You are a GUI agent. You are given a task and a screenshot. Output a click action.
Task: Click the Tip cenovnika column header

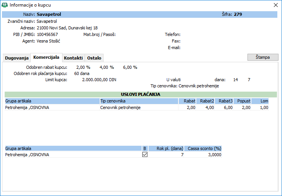point(139,101)
